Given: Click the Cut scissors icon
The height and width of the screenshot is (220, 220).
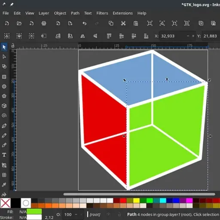Looking at the screenshot, I should [x=123, y=23].
